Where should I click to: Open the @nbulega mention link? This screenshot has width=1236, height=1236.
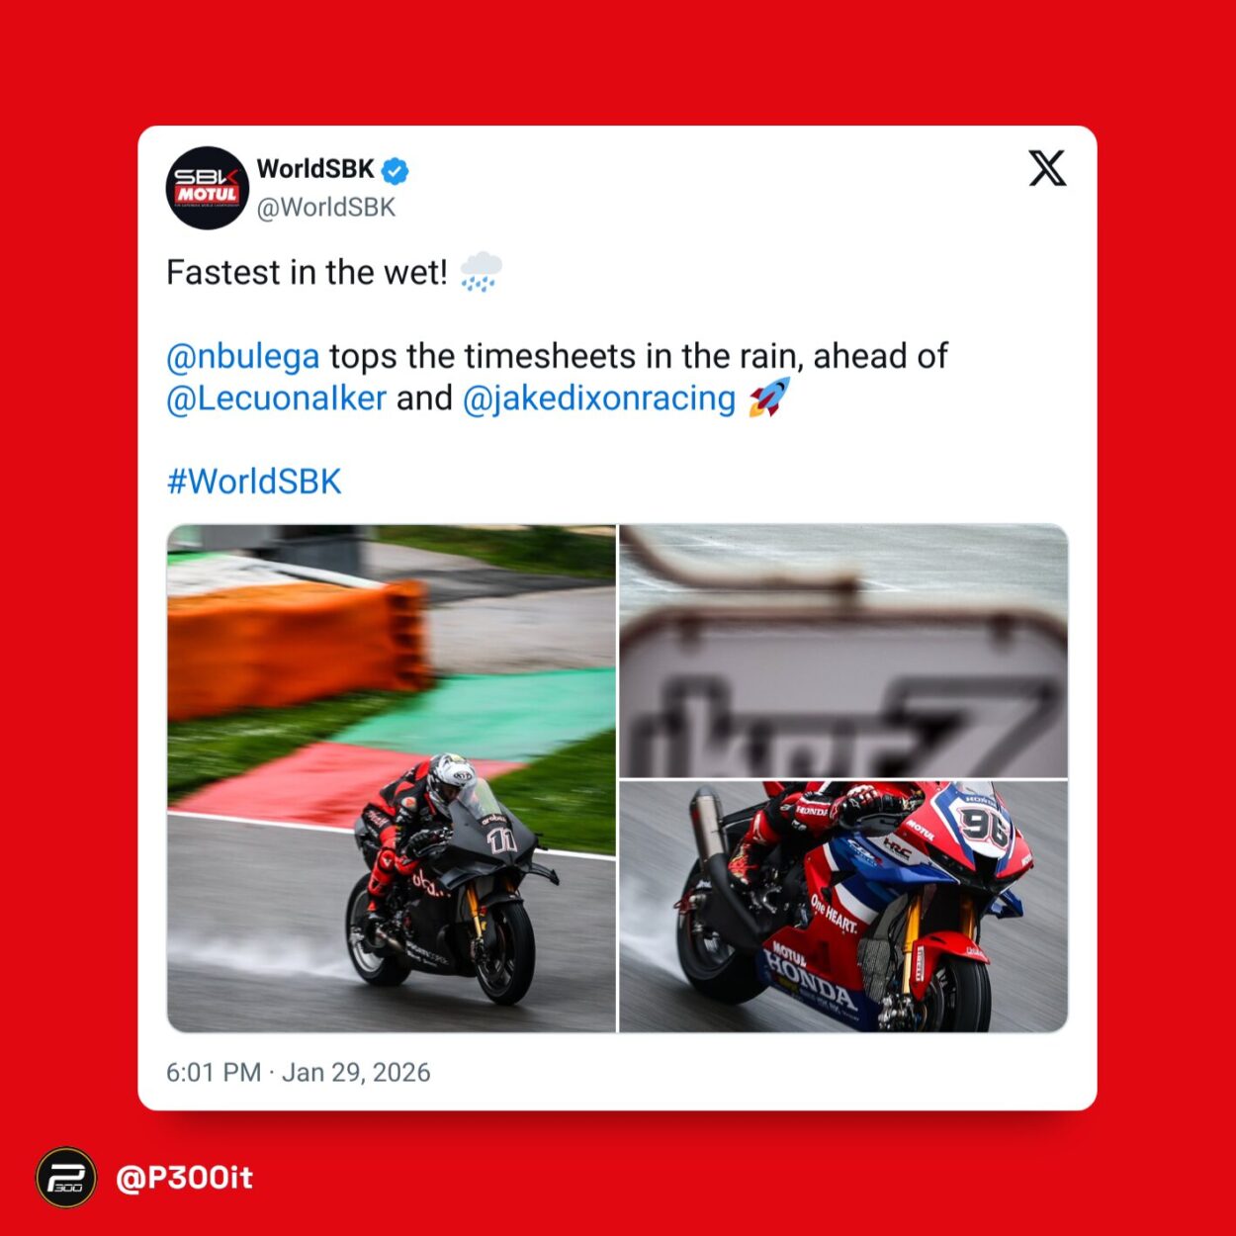click(243, 356)
